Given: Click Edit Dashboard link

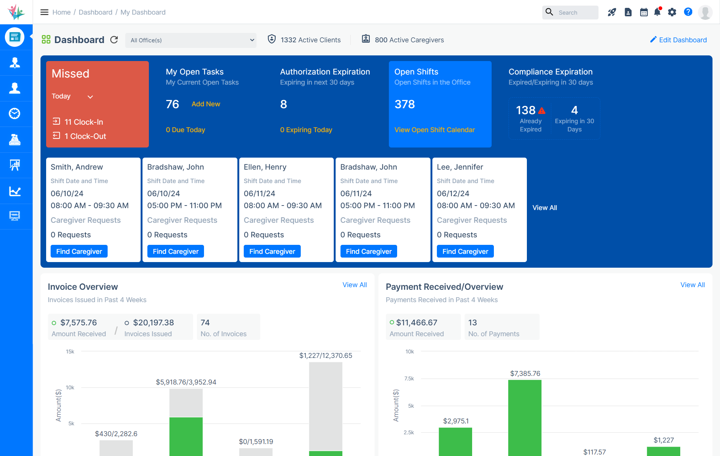Looking at the screenshot, I should coord(678,40).
